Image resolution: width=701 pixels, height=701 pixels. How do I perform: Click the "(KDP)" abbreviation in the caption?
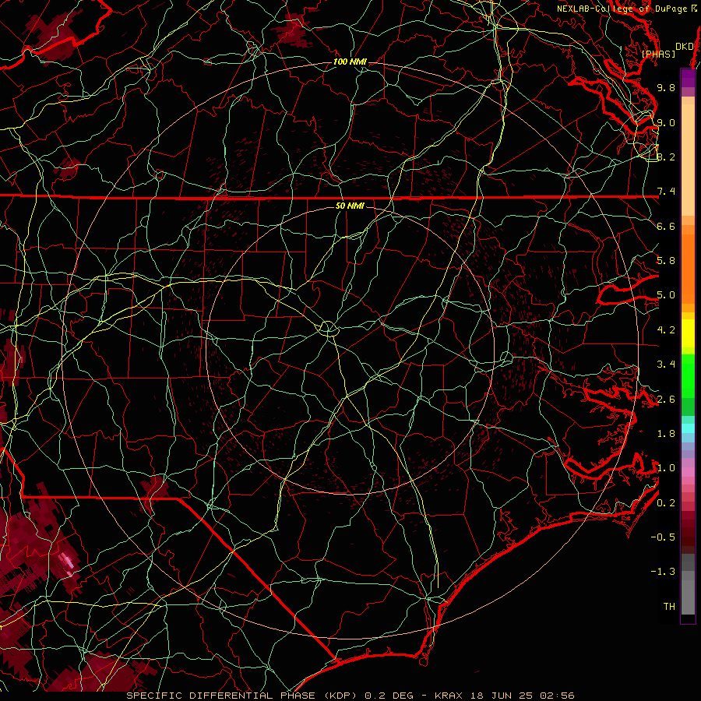340,696
